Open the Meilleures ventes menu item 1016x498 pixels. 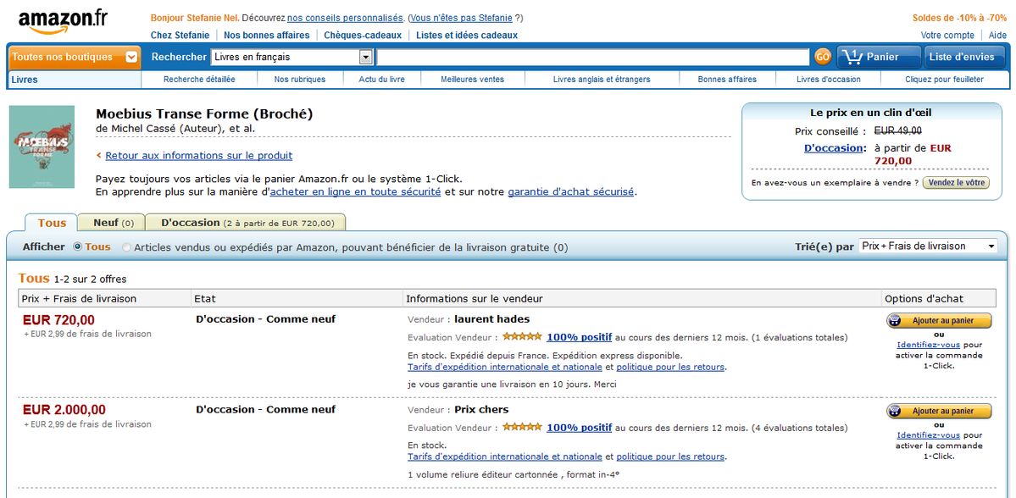[x=472, y=80]
